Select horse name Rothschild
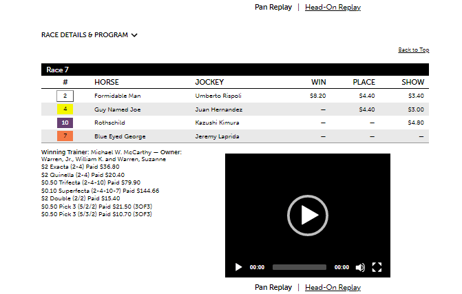Viewport: 462px width, 294px height. pos(110,123)
